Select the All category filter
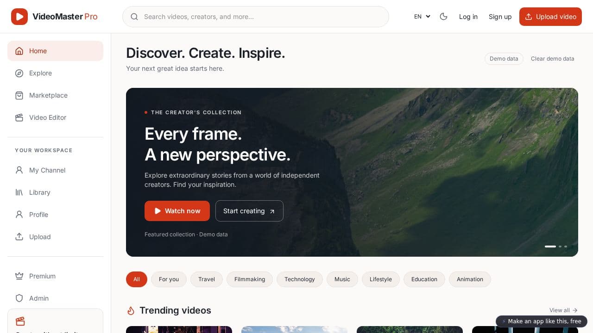This screenshot has width=593, height=333. [x=137, y=279]
